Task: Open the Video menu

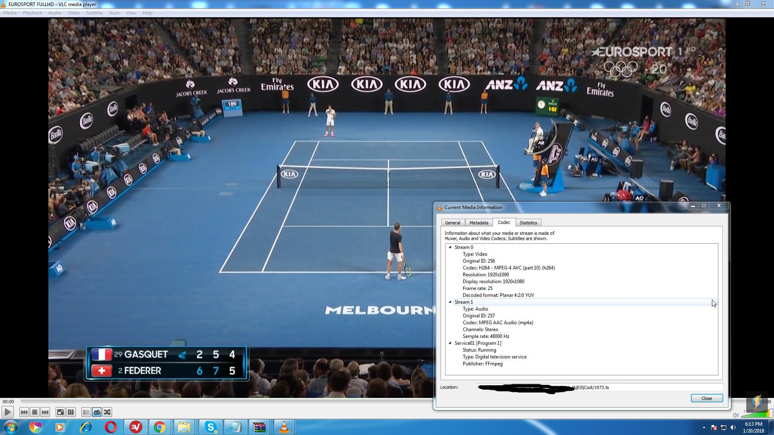Action: pos(73,13)
